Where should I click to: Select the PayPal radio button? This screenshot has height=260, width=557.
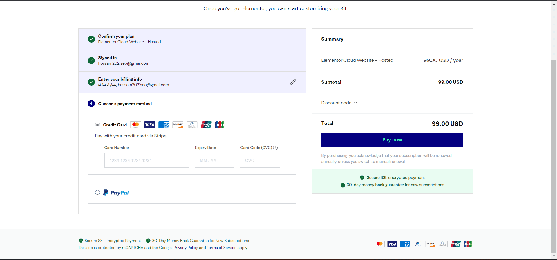click(x=97, y=192)
